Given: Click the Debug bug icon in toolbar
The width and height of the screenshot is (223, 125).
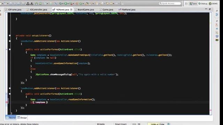Looking at the screenshot, I should (x=61, y=3).
